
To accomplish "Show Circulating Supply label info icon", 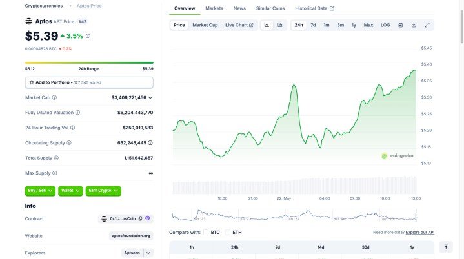I will click(69, 142).
